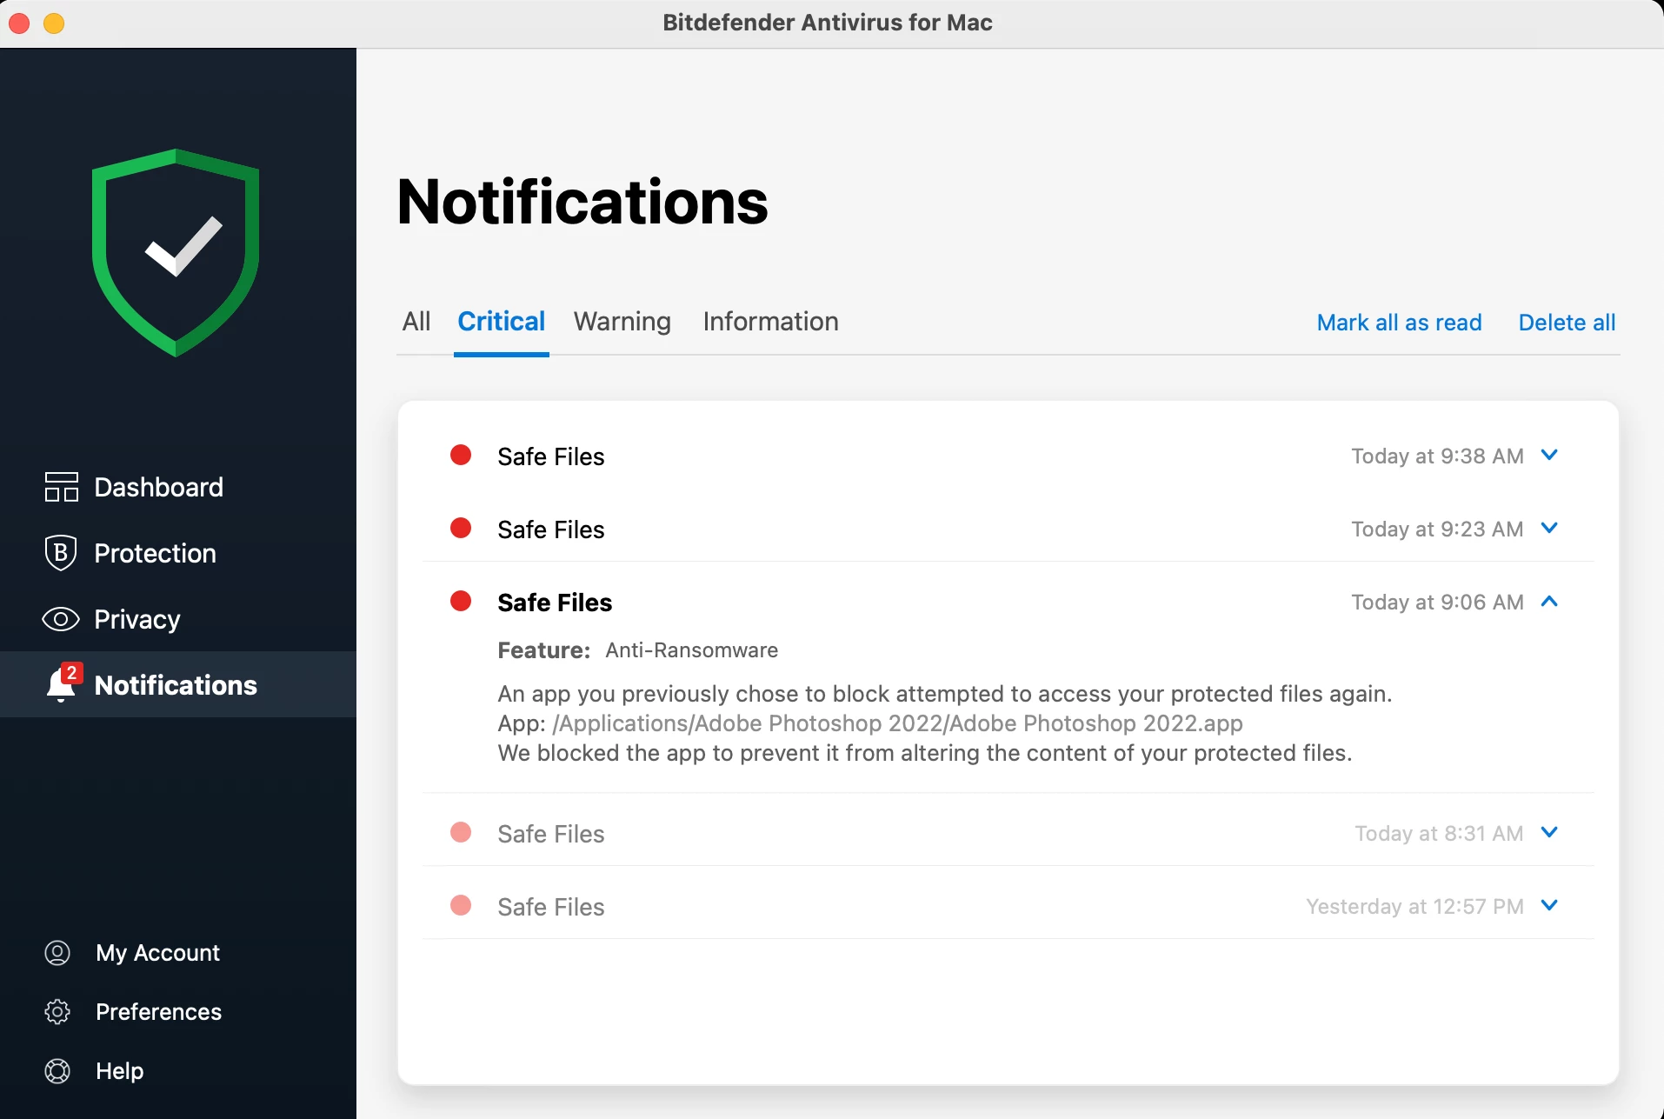
Task: Click the Privacy eye icon
Action: point(61,619)
